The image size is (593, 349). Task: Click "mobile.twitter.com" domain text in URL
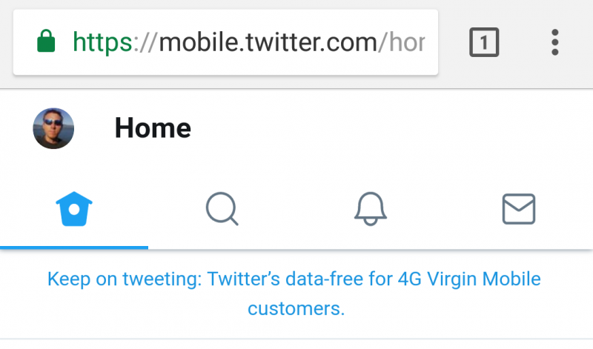click(x=268, y=42)
